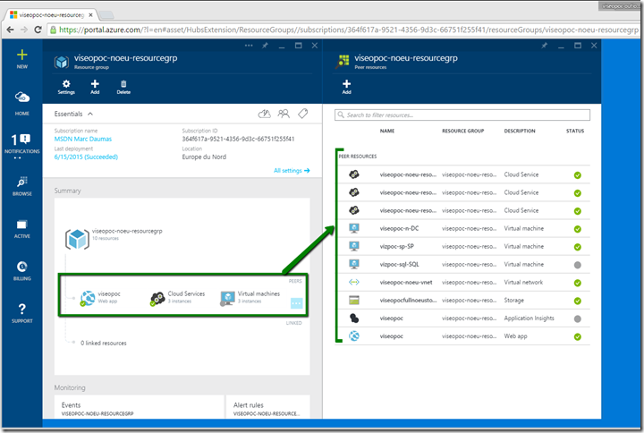Open the users/roles icon in Essentials bar
The image size is (644, 433).
[284, 114]
